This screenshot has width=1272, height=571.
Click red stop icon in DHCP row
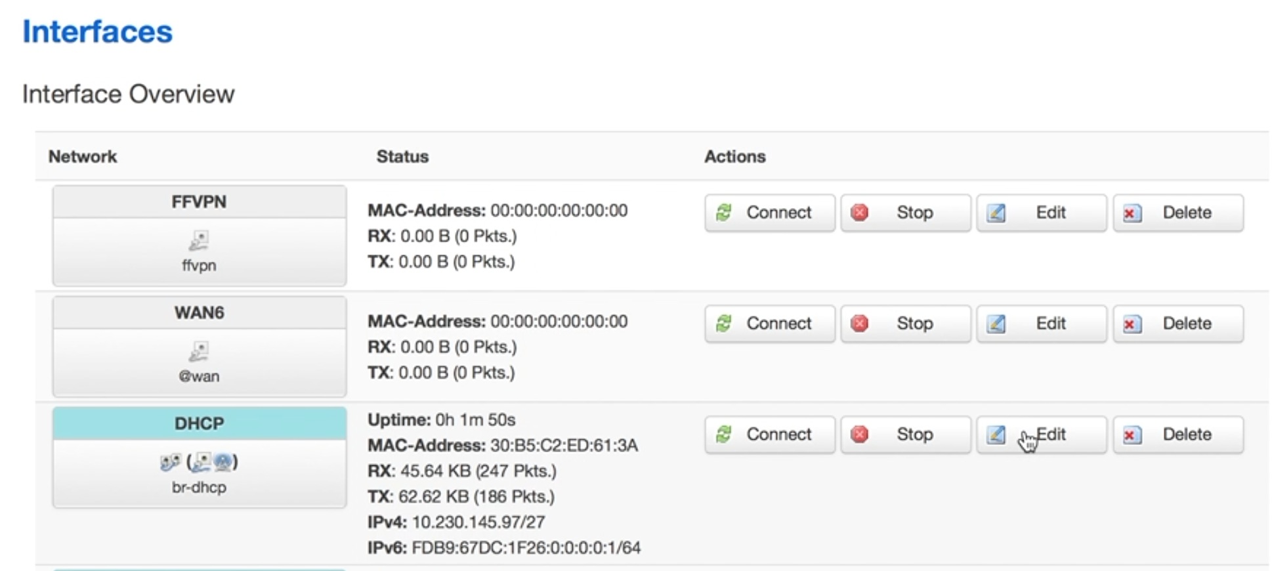(859, 434)
